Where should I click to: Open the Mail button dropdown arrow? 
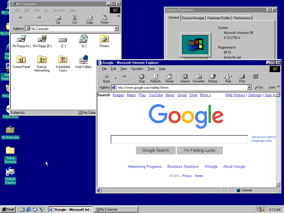tap(232, 77)
